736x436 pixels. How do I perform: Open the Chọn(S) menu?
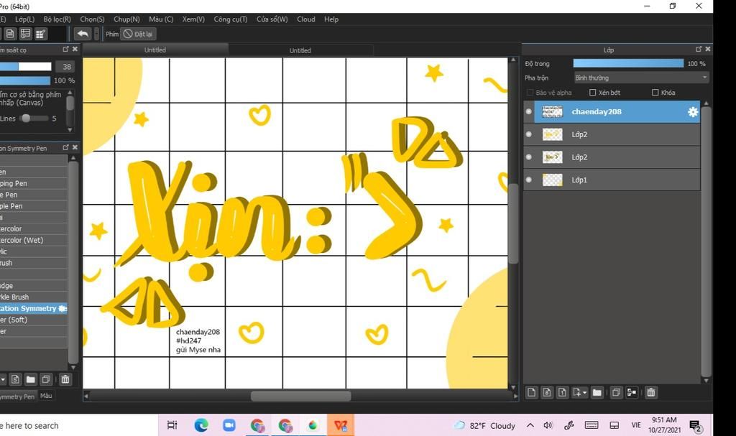[92, 19]
